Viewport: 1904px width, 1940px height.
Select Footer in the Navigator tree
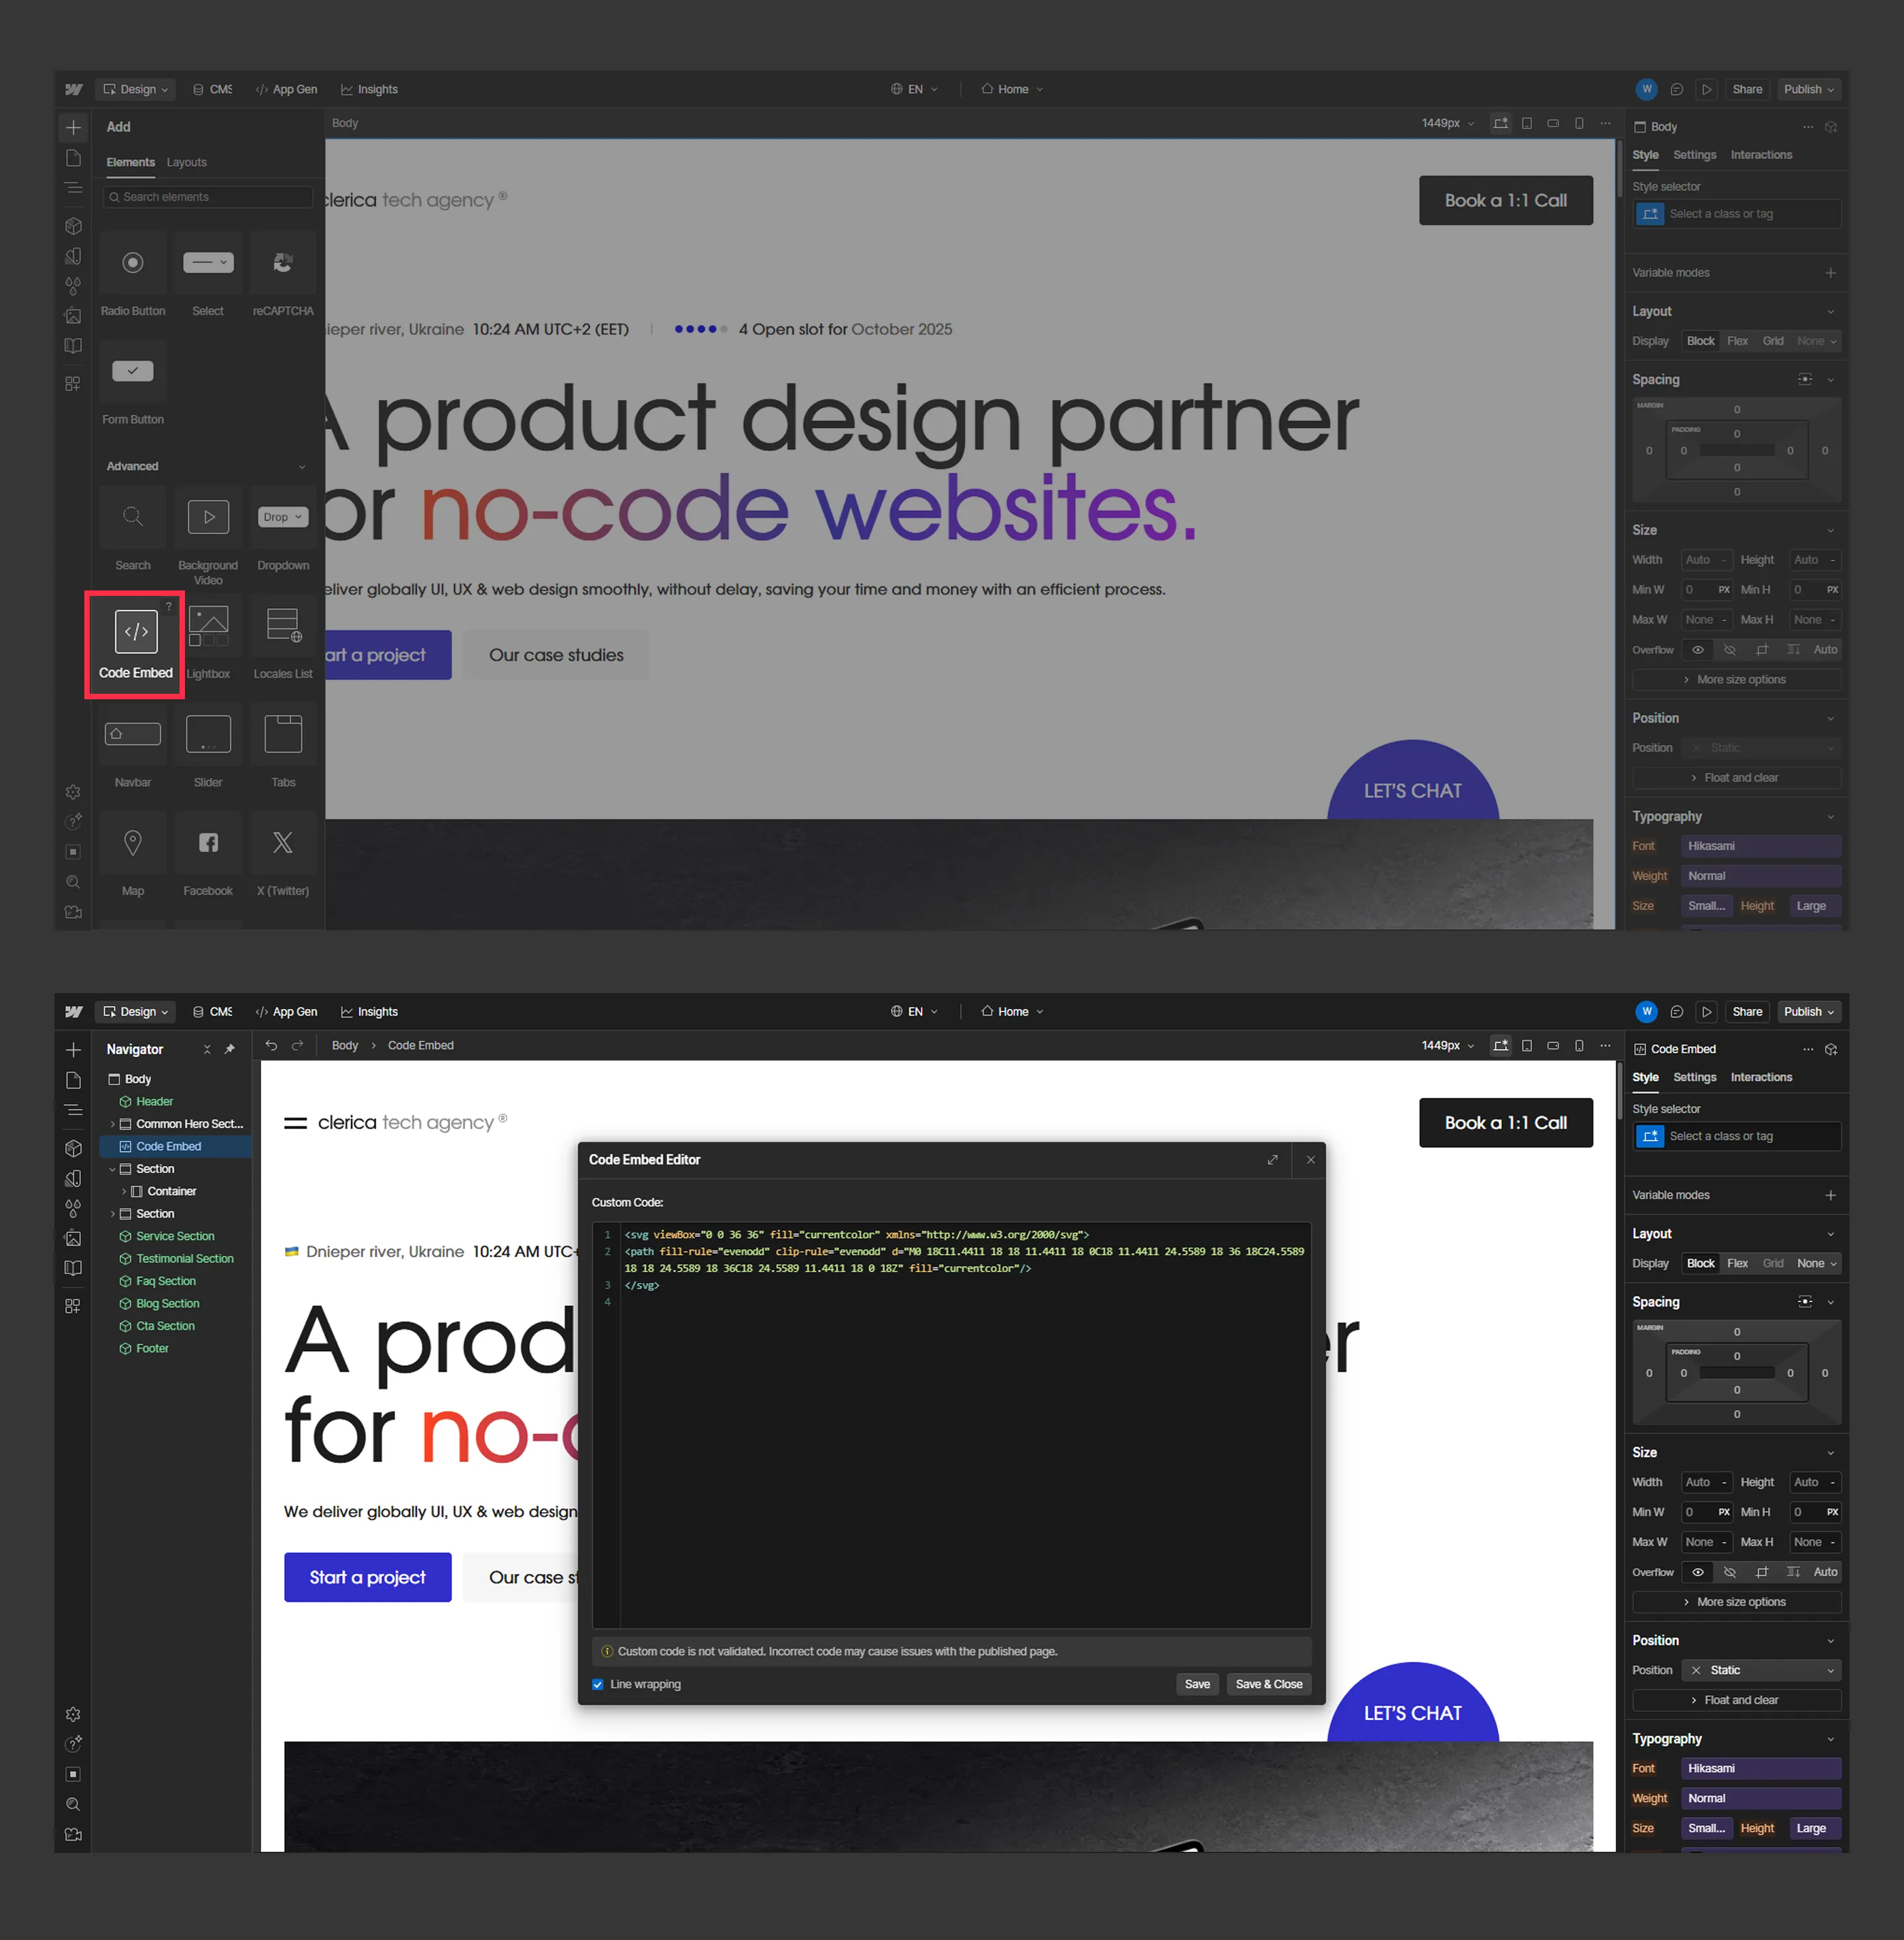[x=152, y=1349]
